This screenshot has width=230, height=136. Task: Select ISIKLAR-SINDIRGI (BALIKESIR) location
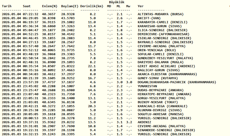click(164, 38)
